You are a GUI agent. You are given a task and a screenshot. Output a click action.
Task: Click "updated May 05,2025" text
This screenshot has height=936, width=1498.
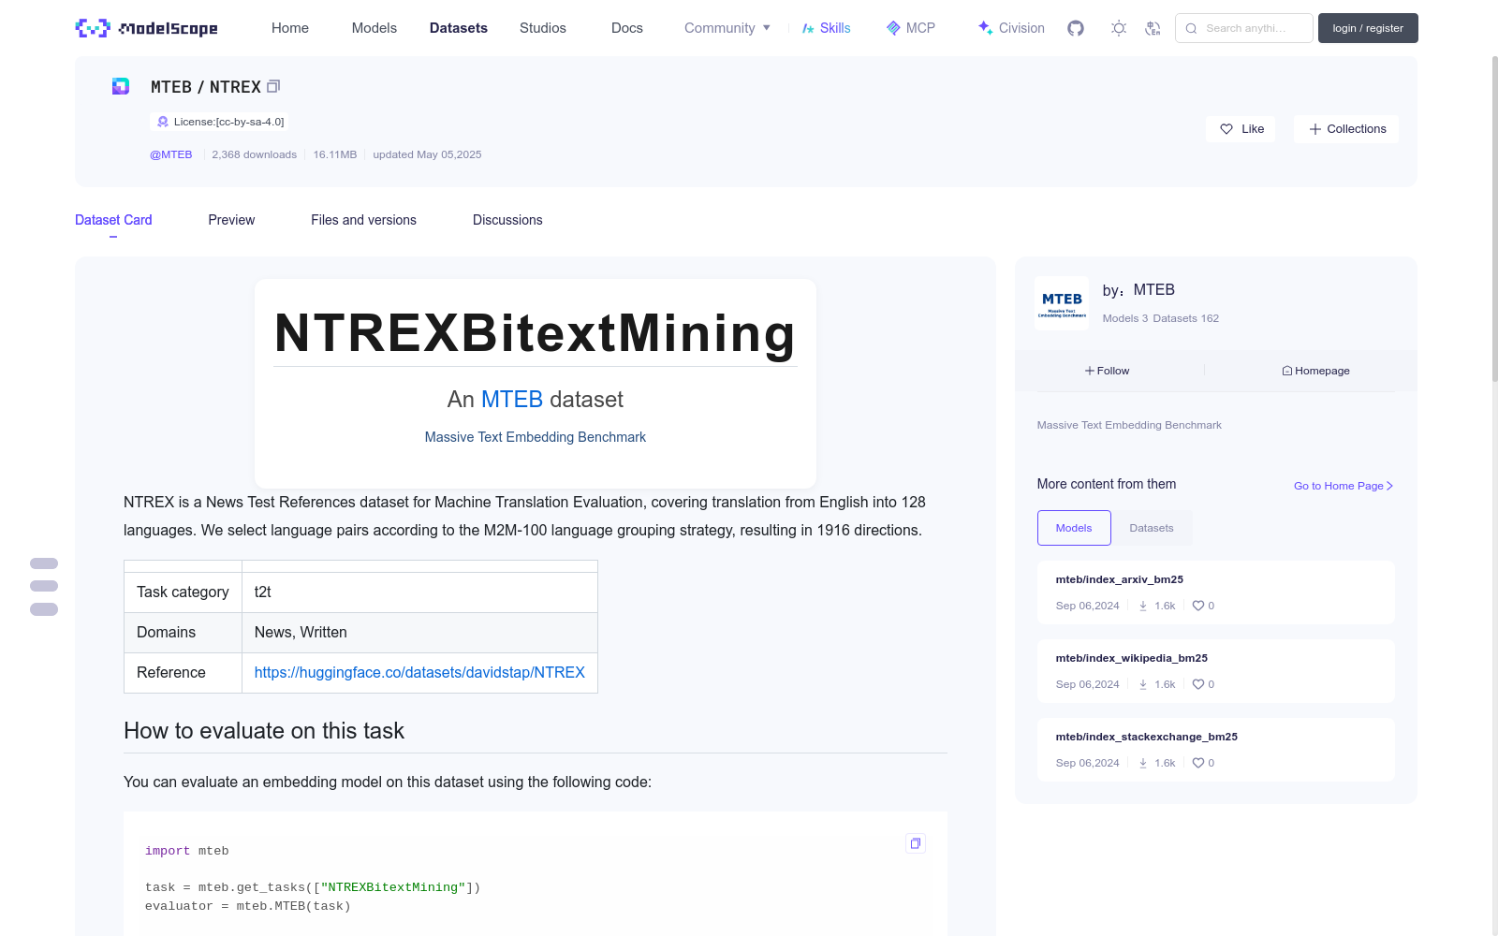click(x=427, y=154)
